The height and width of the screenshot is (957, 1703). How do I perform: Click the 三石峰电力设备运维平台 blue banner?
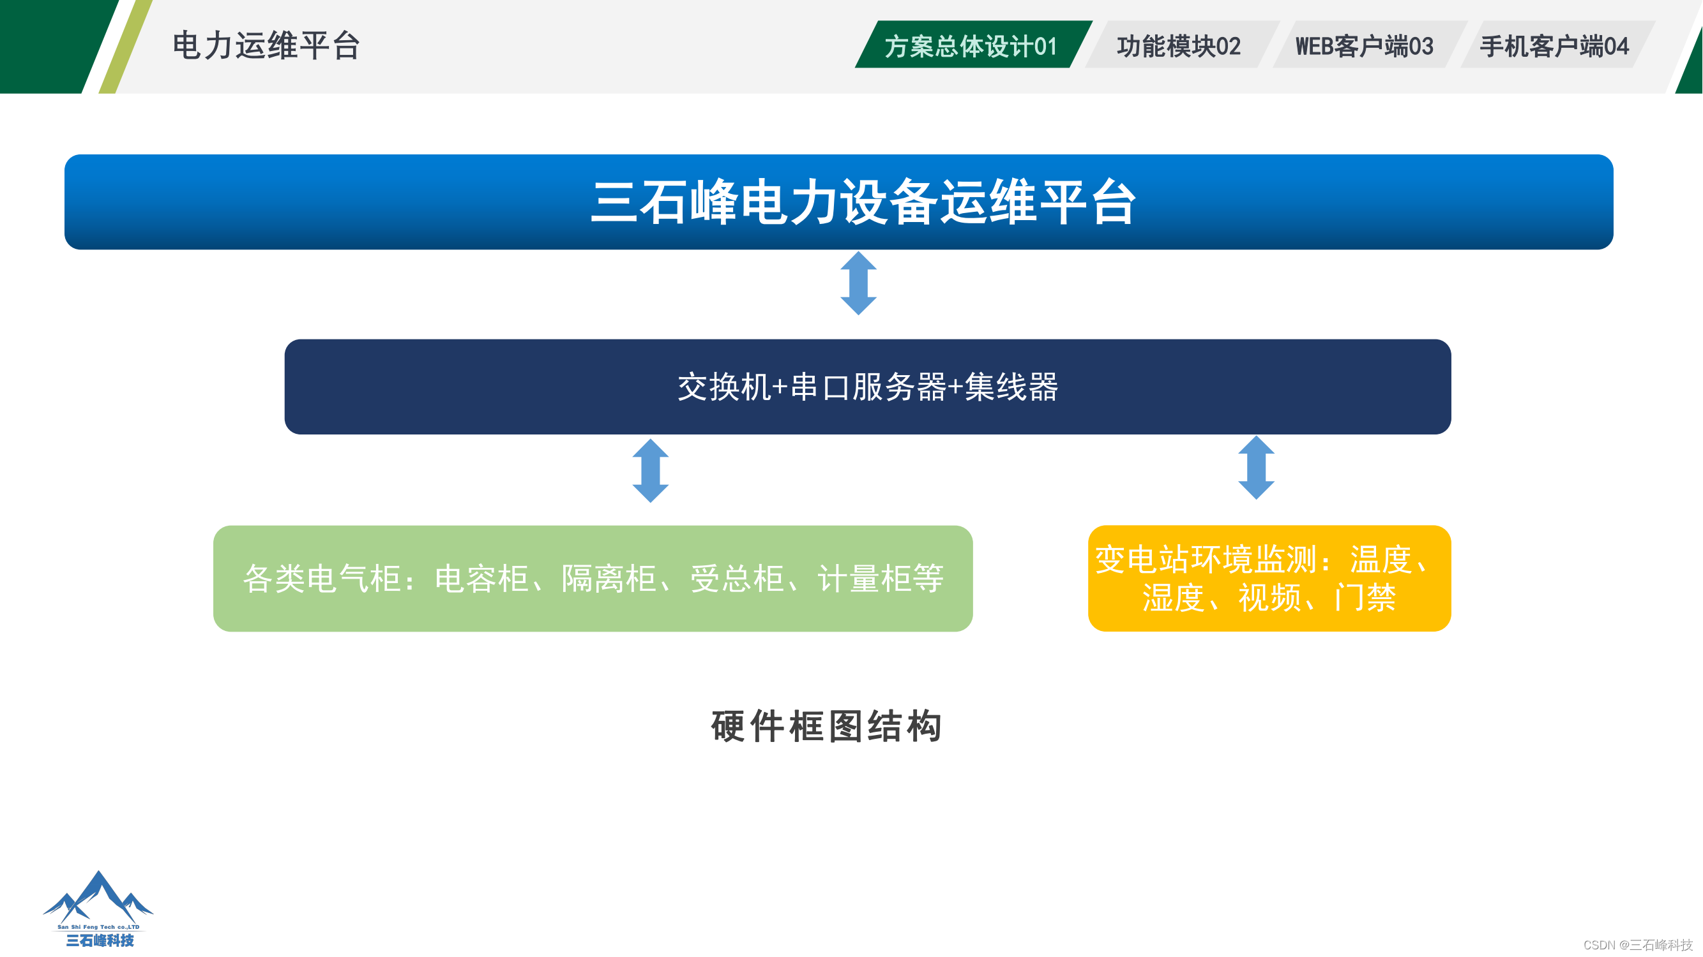(838, 202)
